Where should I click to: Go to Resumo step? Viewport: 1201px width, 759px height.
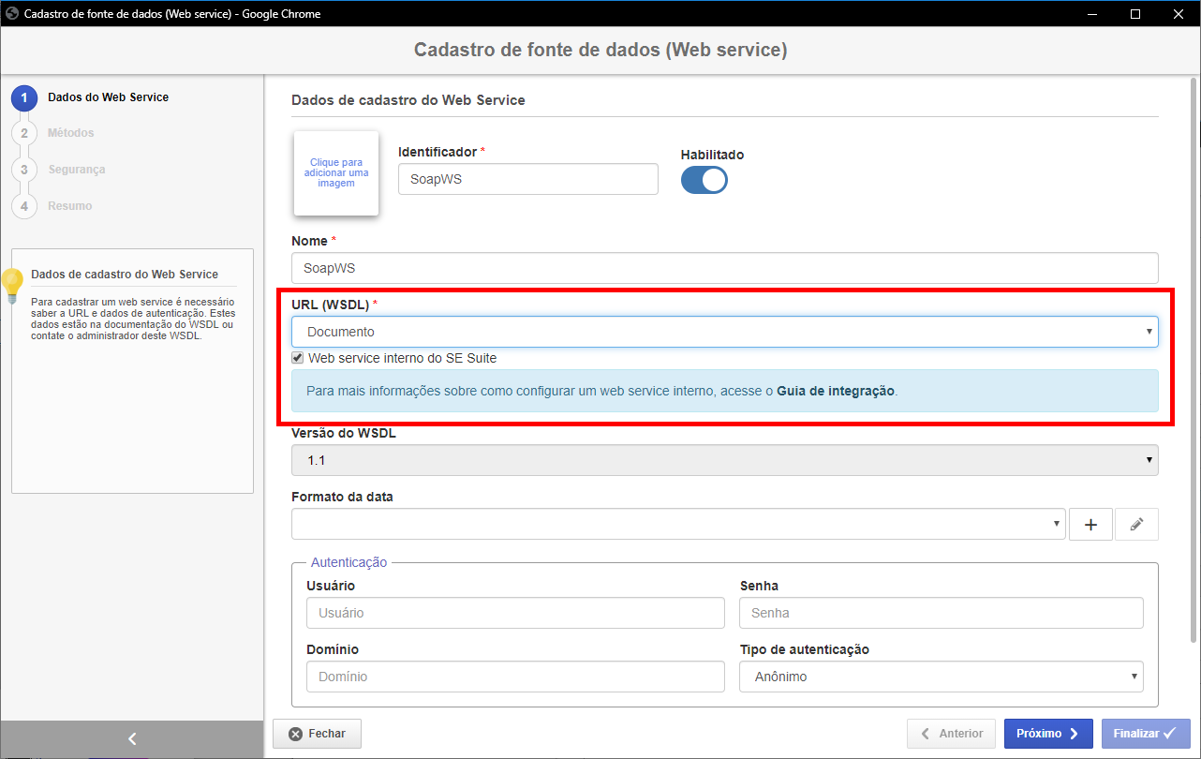point(70,206)
